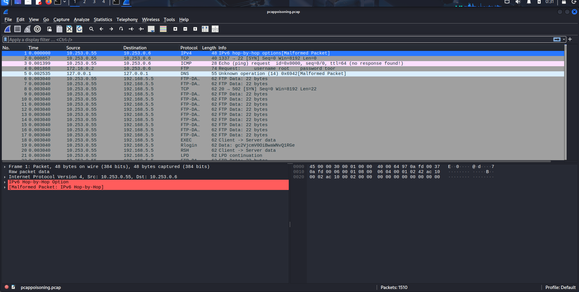Open the Analyze menu
The image size is (579, 292).
point(81,20)
